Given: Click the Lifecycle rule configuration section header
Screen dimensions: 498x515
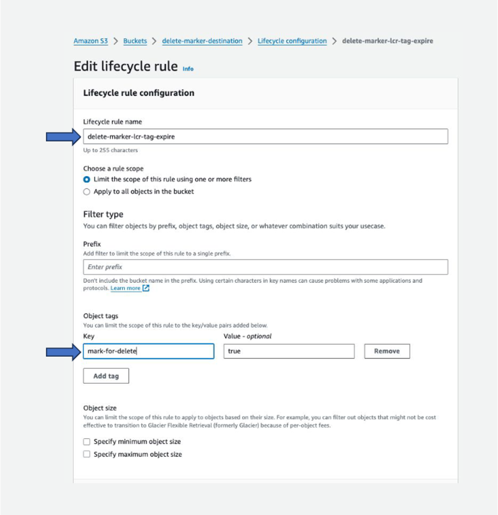Looking at the screenshot, I should pyautogui.click(x=138, y=93).
